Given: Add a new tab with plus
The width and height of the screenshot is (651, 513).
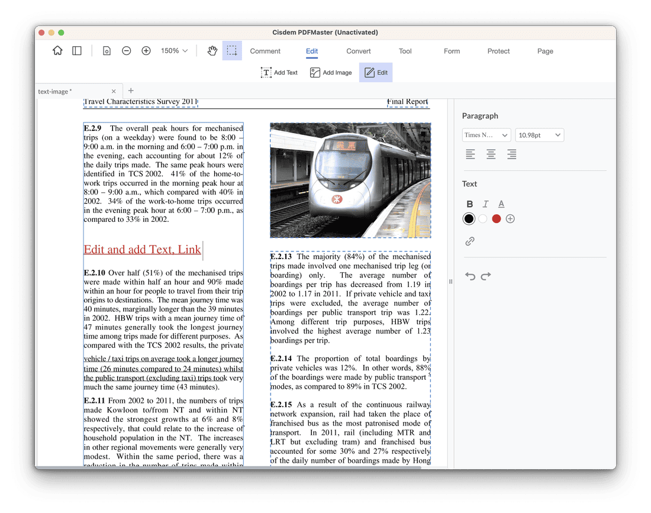Looking at the screenshot, I should coord(131,91).
